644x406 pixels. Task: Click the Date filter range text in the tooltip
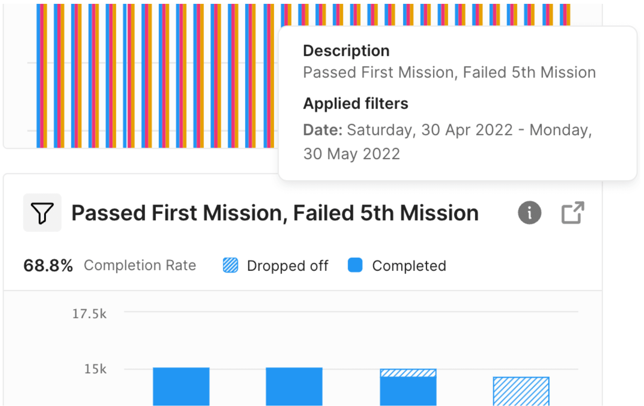tap(447, 142)
